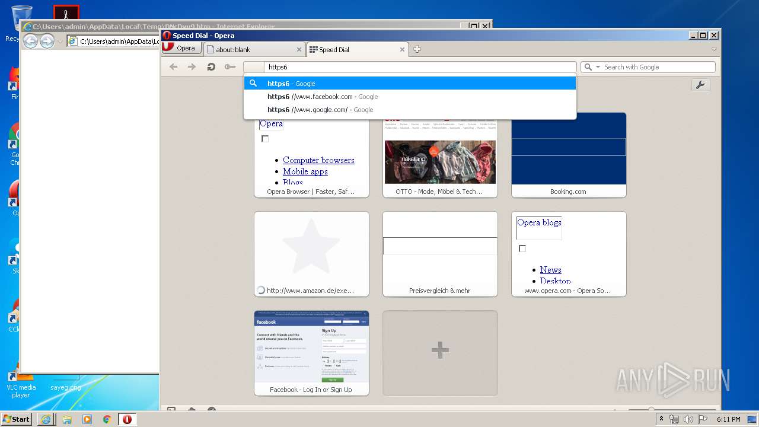The width and height of the screenshot is (759, 427).
Task: Open Chrome from the taskbar
Action: [x=107, y=419]
